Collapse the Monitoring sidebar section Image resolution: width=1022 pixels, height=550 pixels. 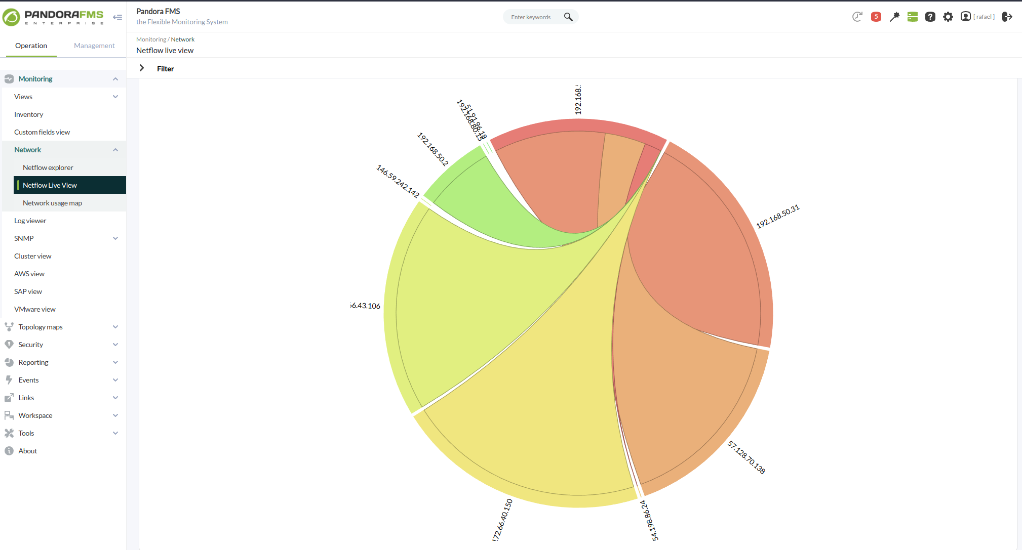115,78
